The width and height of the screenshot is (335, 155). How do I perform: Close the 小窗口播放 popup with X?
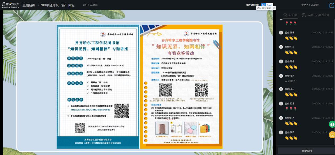pos(274,8)
